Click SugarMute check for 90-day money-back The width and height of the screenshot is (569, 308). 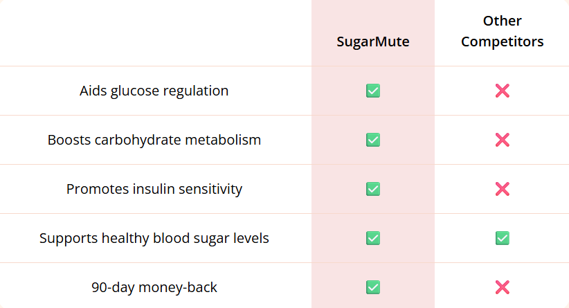372,287
